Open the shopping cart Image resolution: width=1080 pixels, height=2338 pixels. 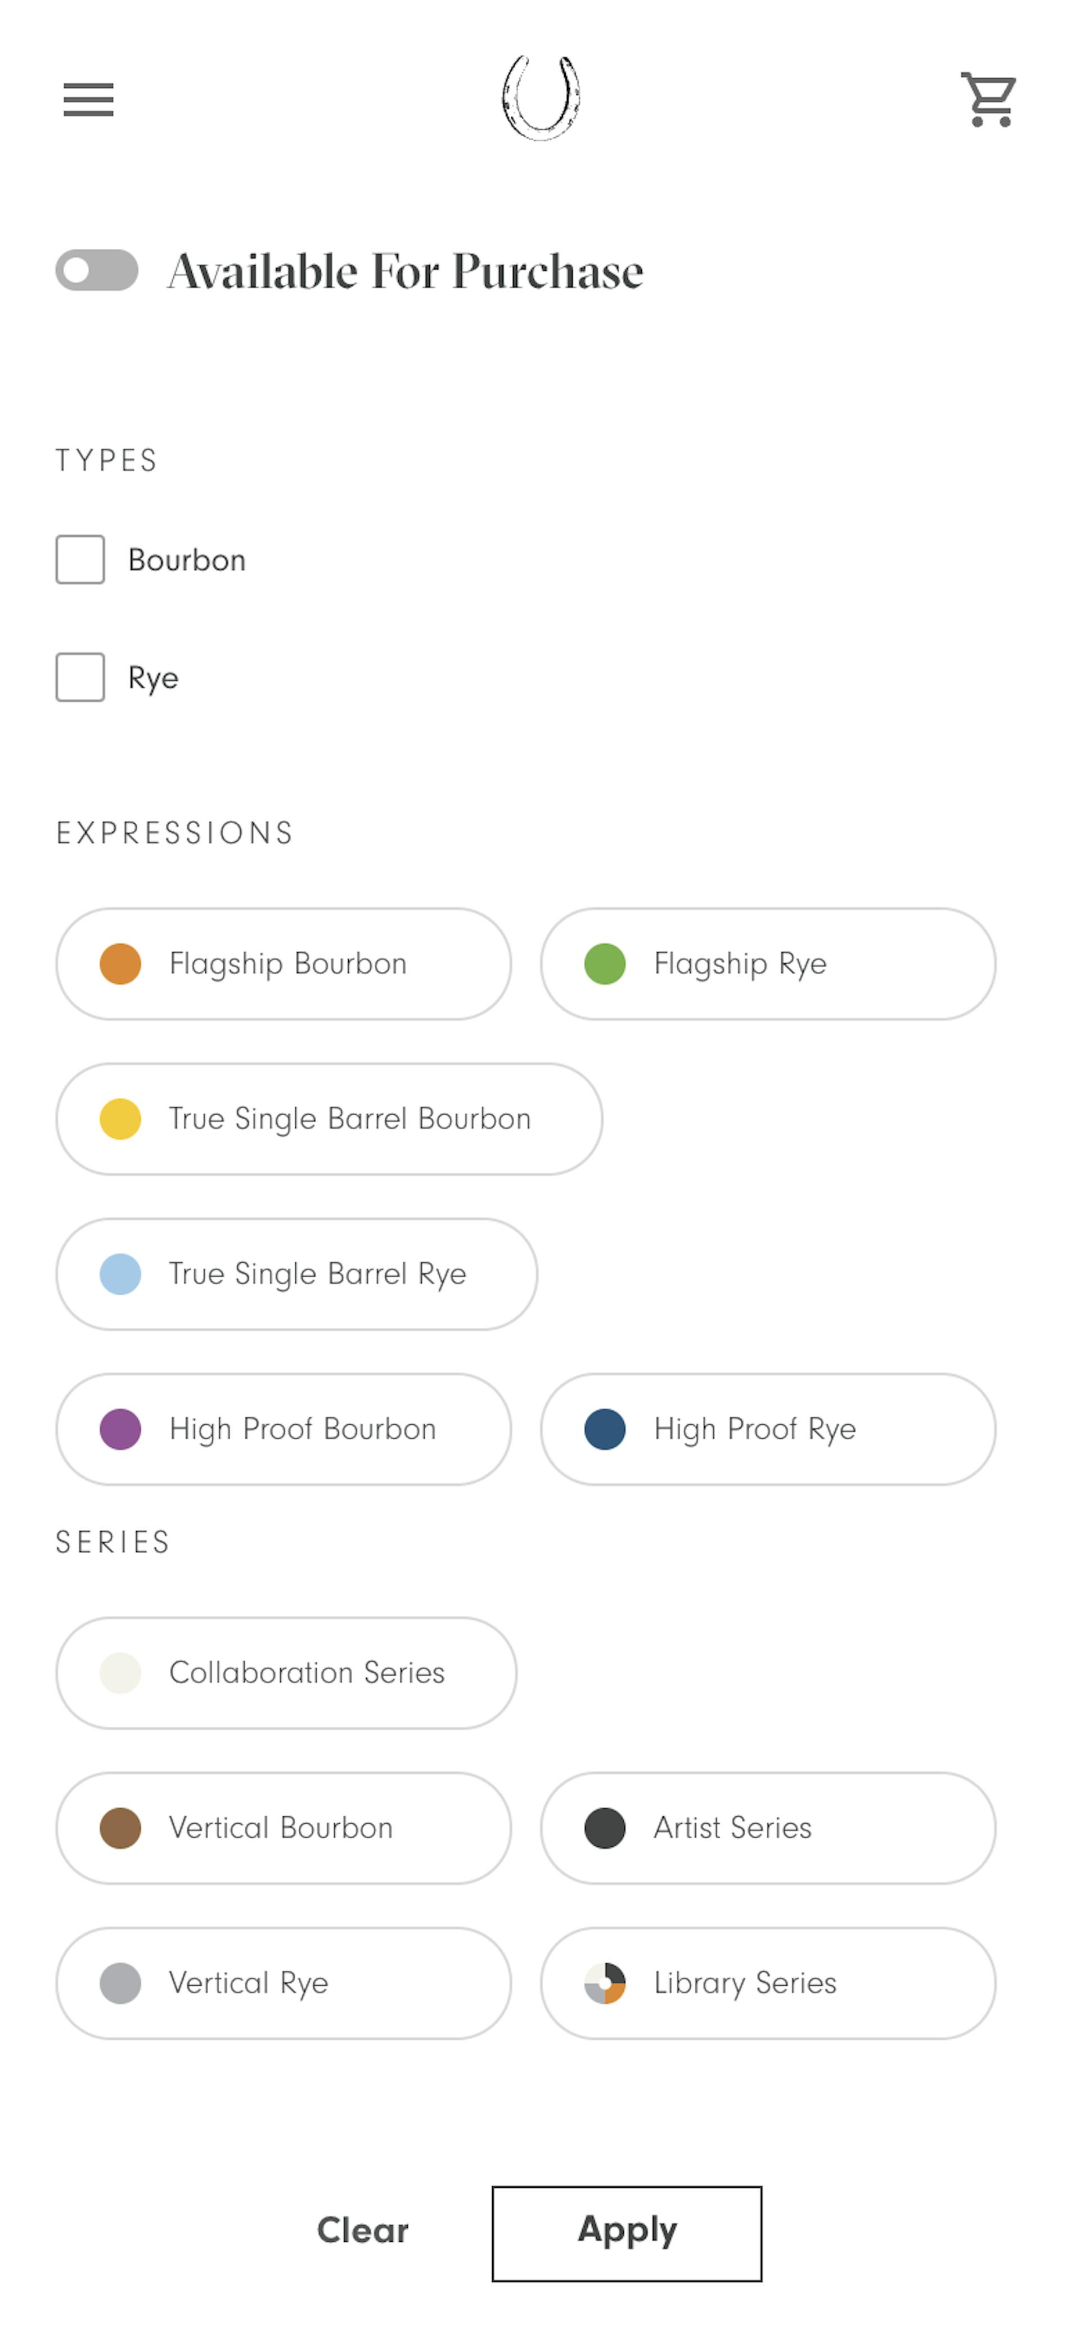point(988,99)
